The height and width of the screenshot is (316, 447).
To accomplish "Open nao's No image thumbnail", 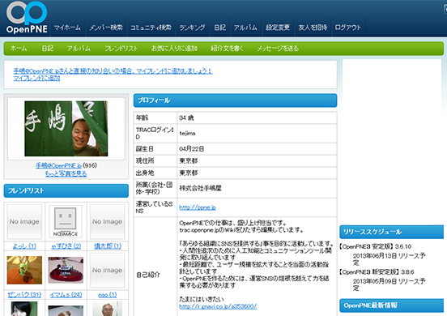I will tap(107, 270).
